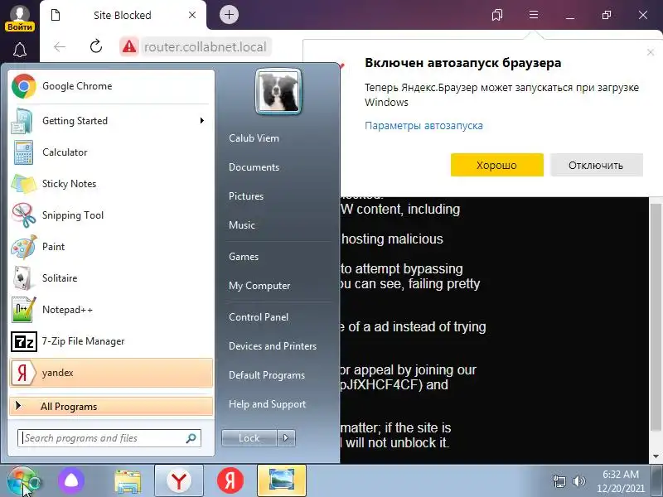Viewport: 663px width, 497px height.
Task: Click the Windows Start orb
Action: [22, 481]
